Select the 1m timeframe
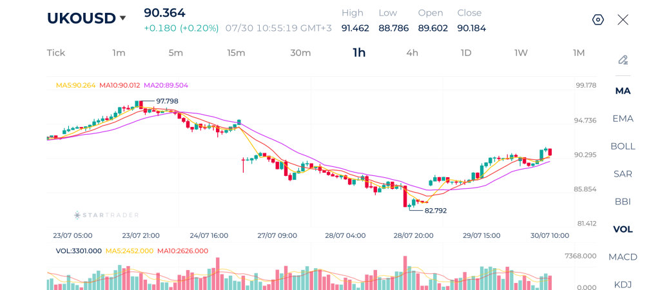Screen dimensions: 660x290 pyautogui.click(x=119, y=53)
